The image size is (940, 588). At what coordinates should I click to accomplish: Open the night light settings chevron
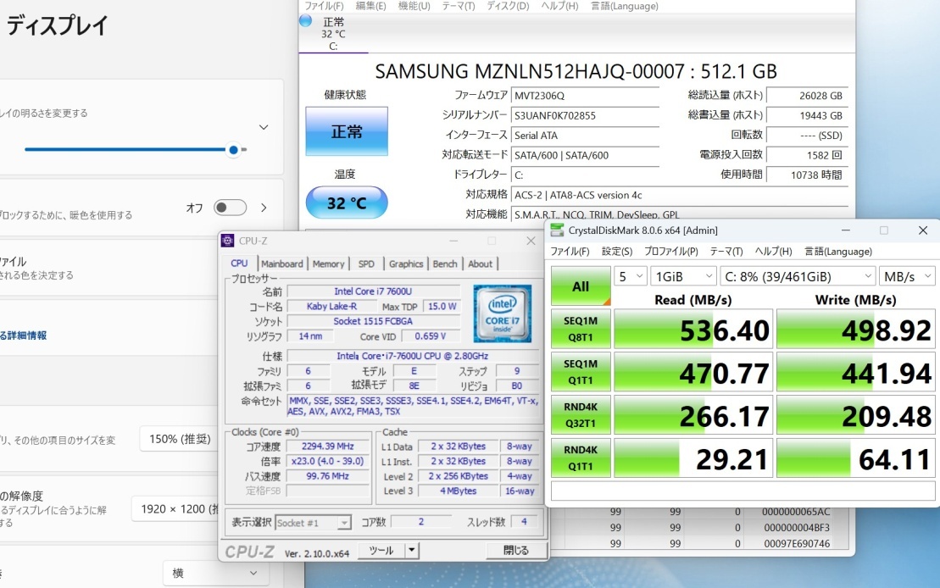[264, 208]
